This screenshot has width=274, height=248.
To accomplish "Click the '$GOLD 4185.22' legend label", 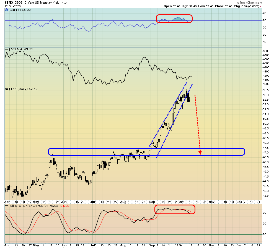I will pyautogui.click(x=21, y=49).
